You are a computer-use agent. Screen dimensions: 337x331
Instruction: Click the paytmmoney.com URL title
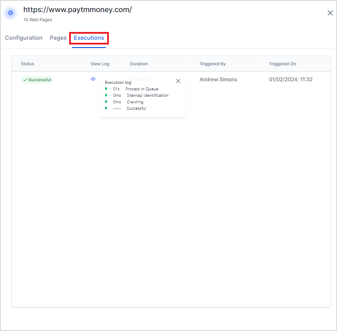77,10
